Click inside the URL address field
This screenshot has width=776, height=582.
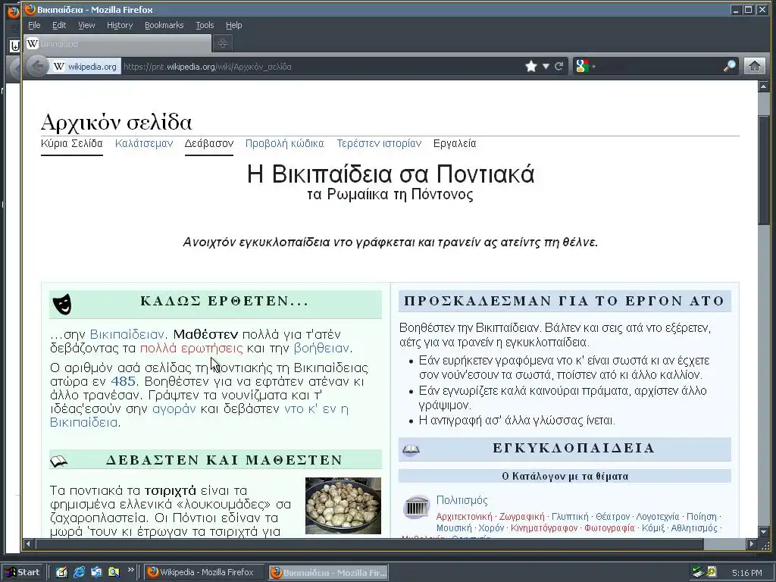tap(321, 67)
